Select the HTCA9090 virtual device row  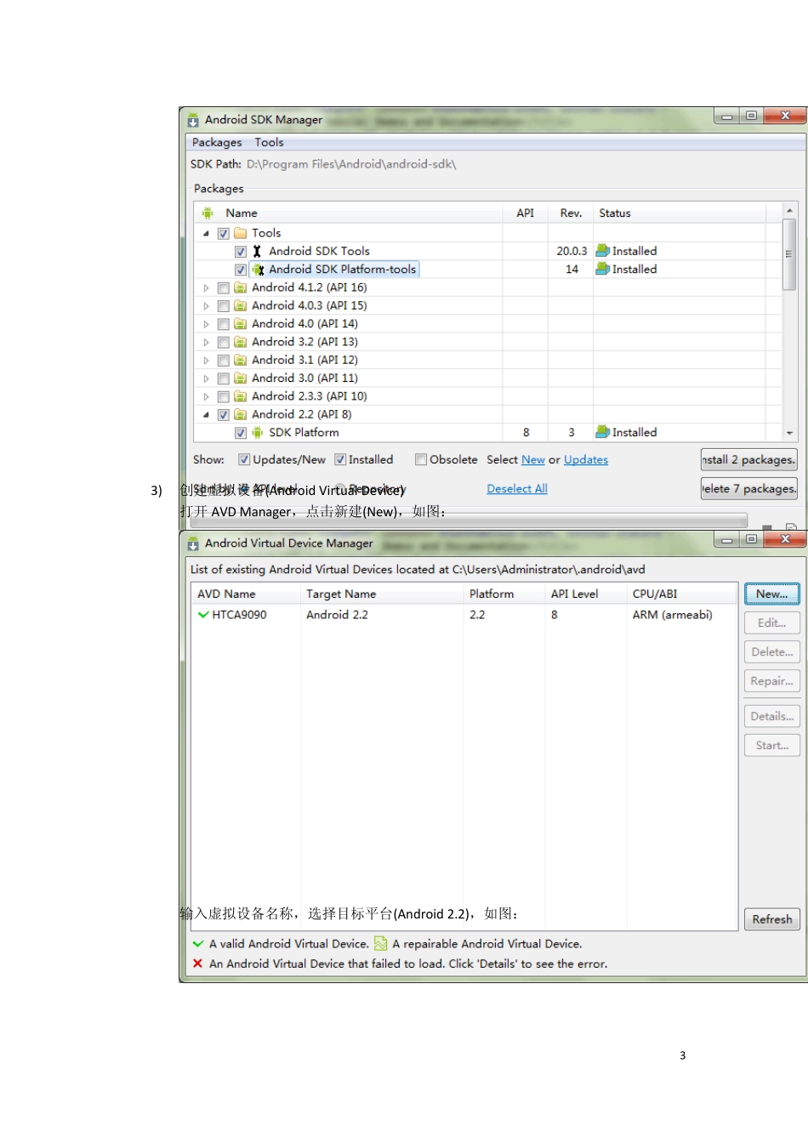(464, 615)
